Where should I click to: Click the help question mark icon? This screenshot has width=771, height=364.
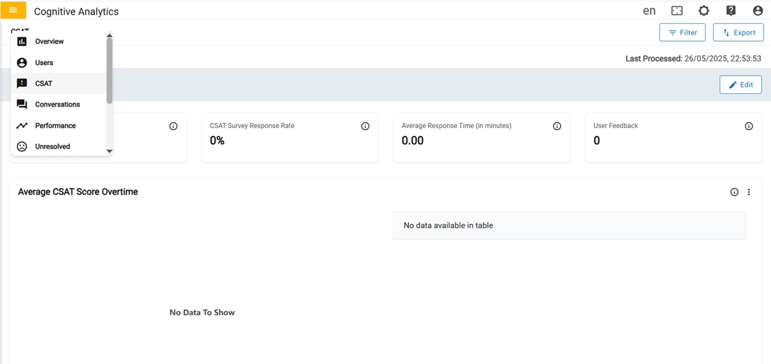pyautogui.click(x=731, y=11)
